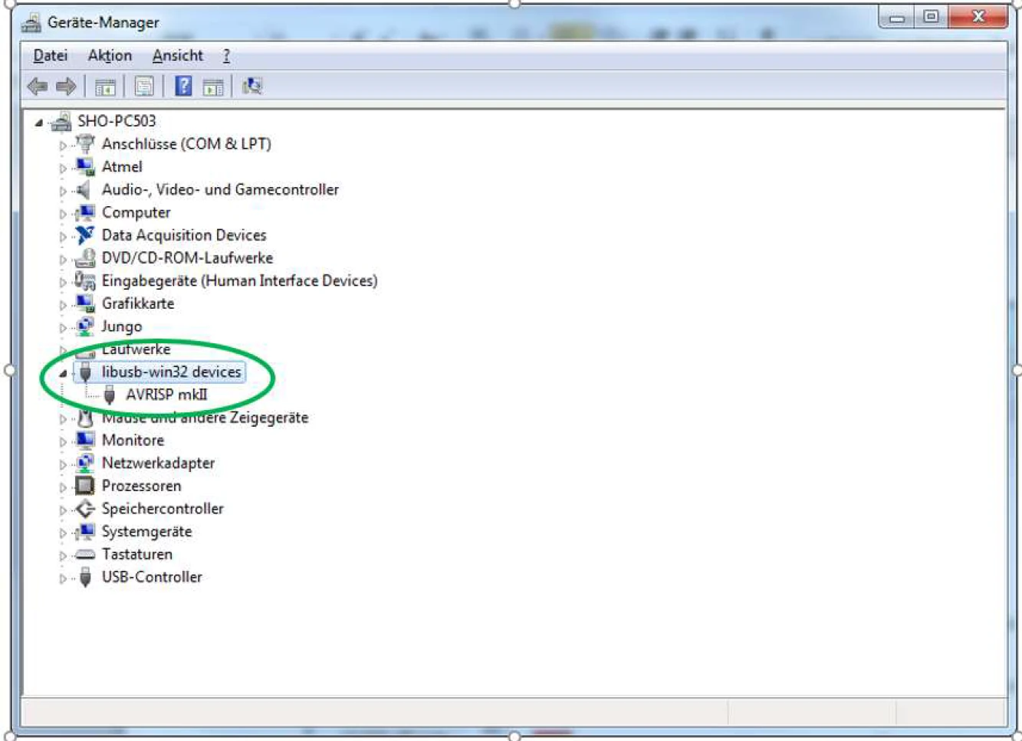Click the Back arrow toolbar icon

(37, 87)
